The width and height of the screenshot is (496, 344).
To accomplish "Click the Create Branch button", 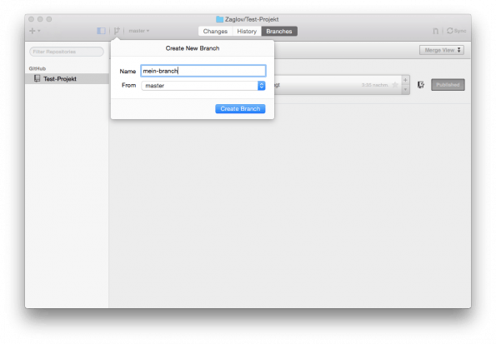I will (x=240, y=109).
